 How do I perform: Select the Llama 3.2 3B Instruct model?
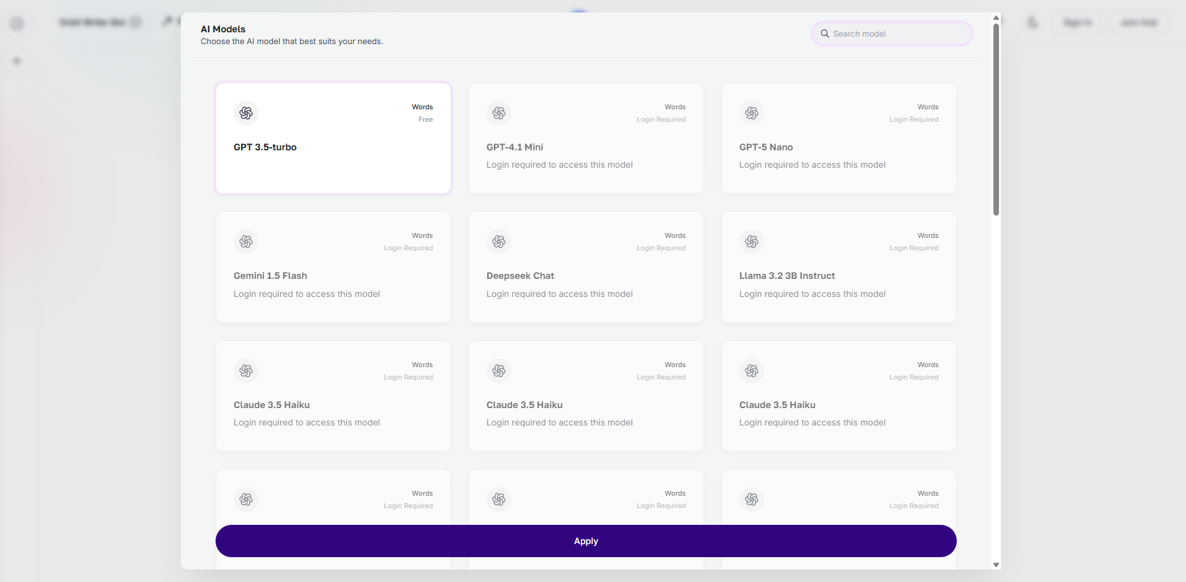pyautogui.click(x=839, y=267)
